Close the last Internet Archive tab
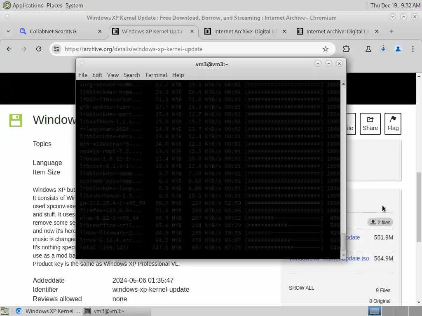The height and width of the screenshot is (316, 422). tap(377, 31)
